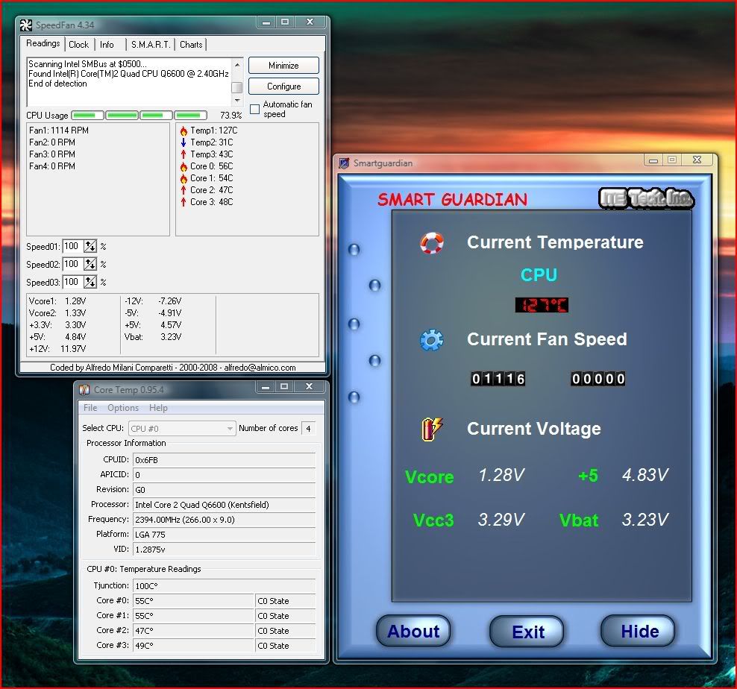The image size is (737, 689).
Task: Switch to the Info tab in SpeedFan
Action: point(107,45)
